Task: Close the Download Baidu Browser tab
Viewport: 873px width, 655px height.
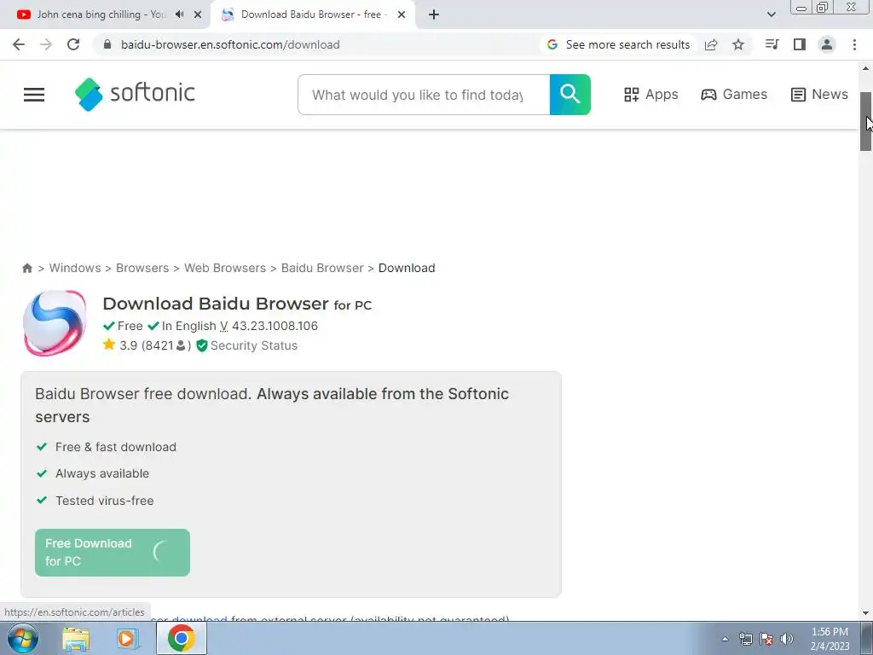Action: 402,15
